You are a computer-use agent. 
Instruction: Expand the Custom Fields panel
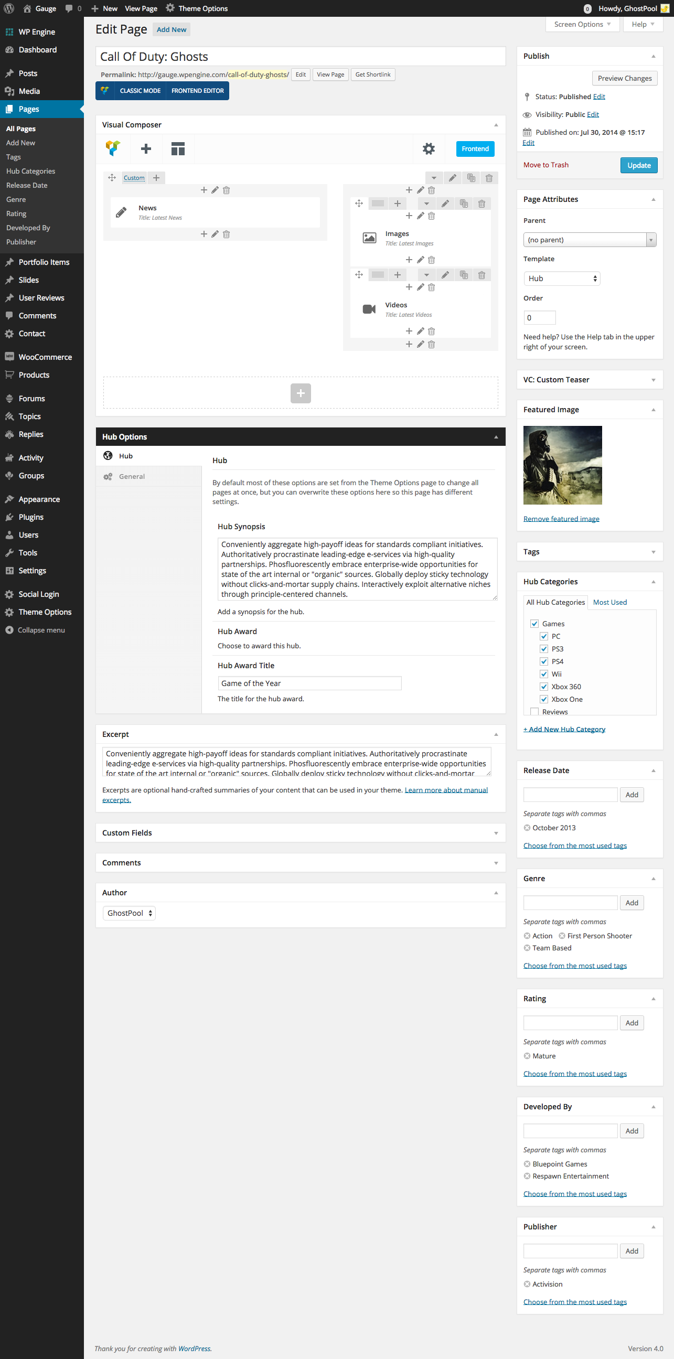(300, 832)
